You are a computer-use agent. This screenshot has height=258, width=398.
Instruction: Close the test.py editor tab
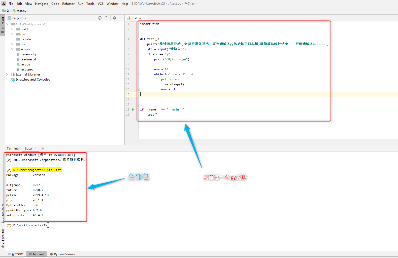coord(144,18)
